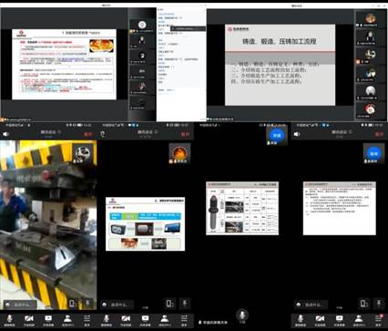Viewport: 388px width, 331px height.
Task: Leave the meeting showing the car-mirror slide
Action: pos(185,134)
